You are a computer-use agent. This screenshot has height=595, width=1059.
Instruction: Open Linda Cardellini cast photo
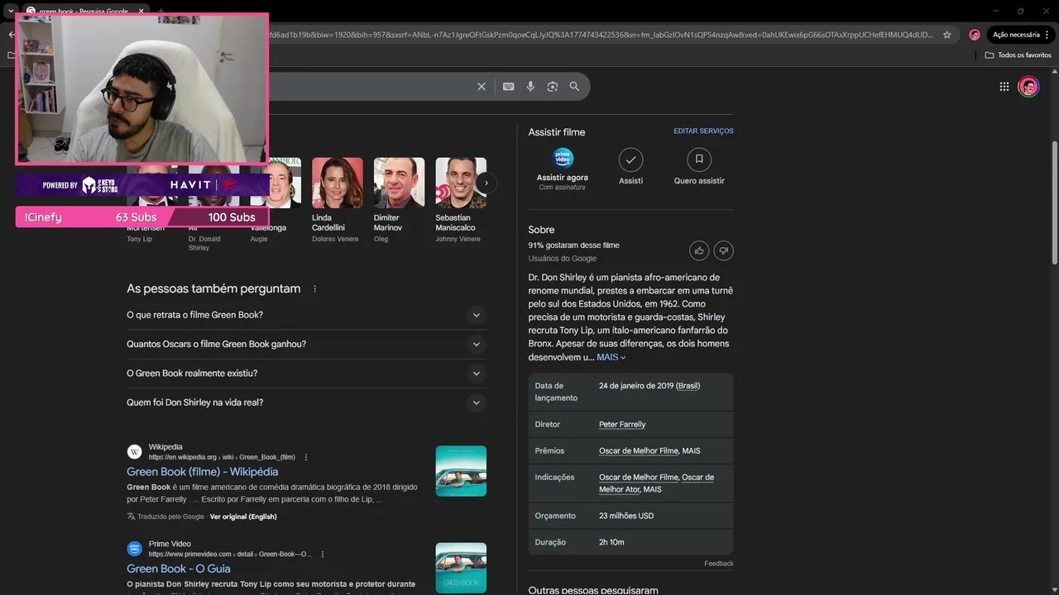(x=338, y=183)
